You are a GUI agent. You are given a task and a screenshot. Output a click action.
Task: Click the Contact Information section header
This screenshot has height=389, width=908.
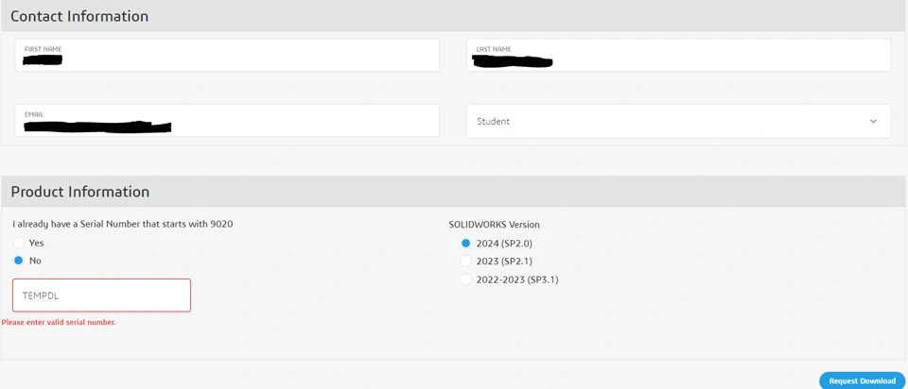click(79, 16)
